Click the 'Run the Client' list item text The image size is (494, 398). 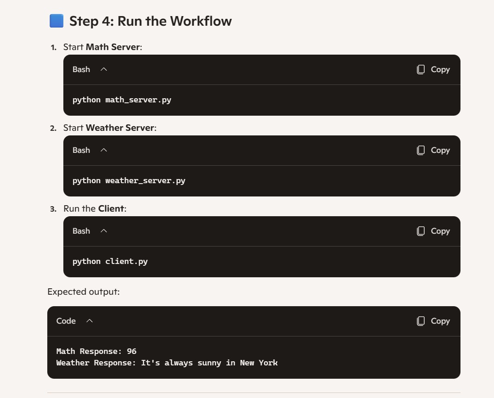95,208
